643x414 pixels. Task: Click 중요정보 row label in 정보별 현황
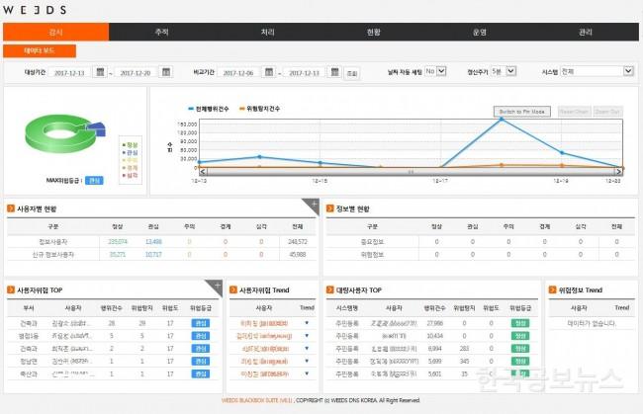pos(372,242)
